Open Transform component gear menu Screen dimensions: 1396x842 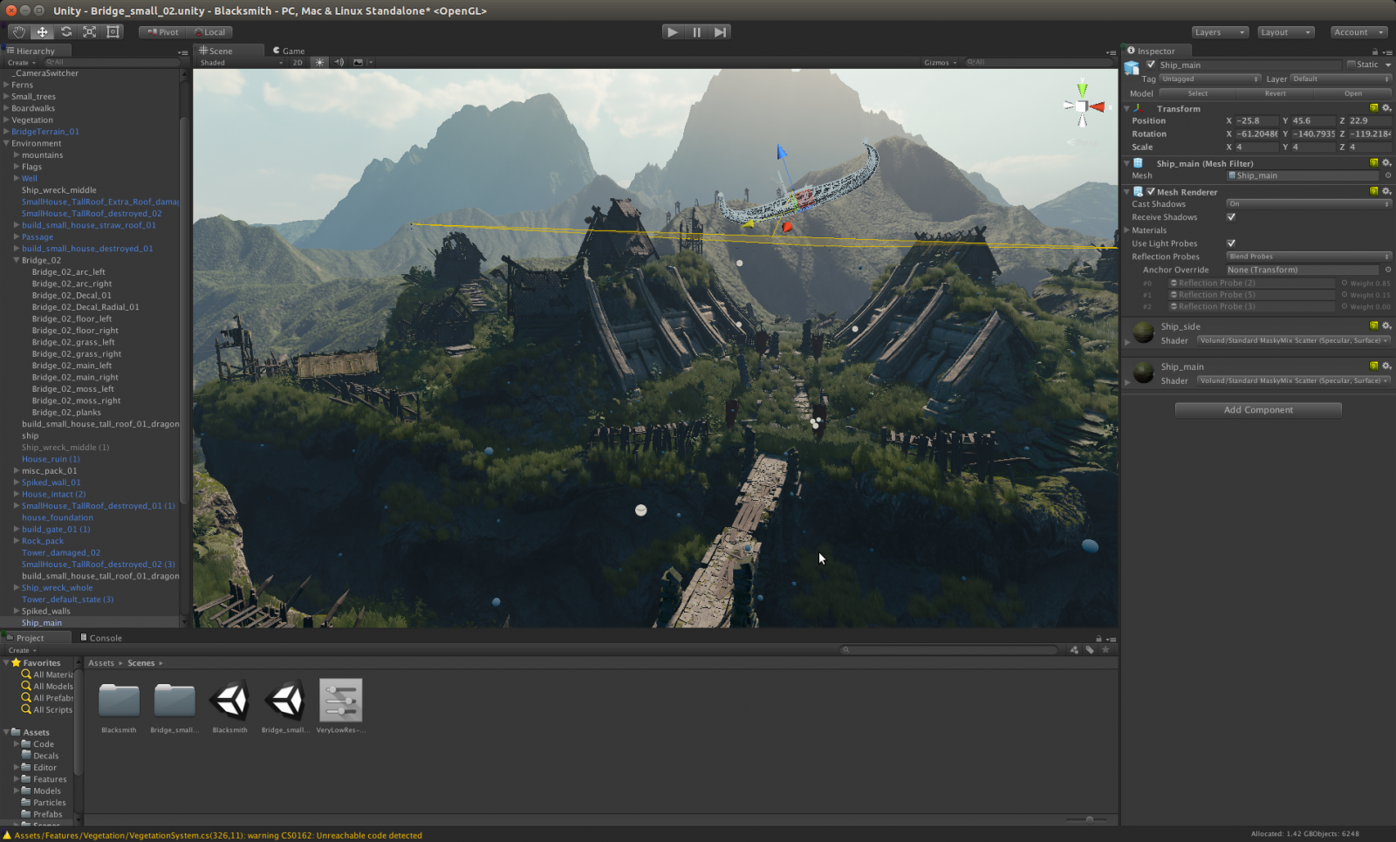click(x=1386, y=108)
